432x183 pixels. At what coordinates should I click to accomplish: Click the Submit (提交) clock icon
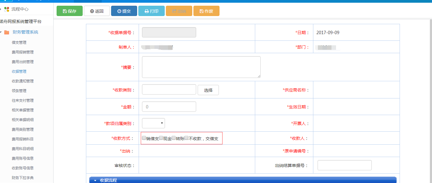click(x=119, y=11)
